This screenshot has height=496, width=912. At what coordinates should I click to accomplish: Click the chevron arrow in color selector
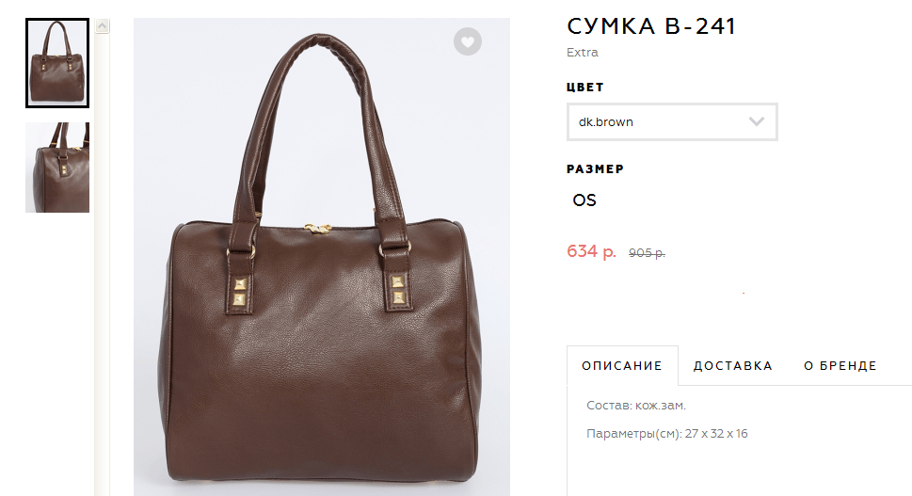click(756, 121)
